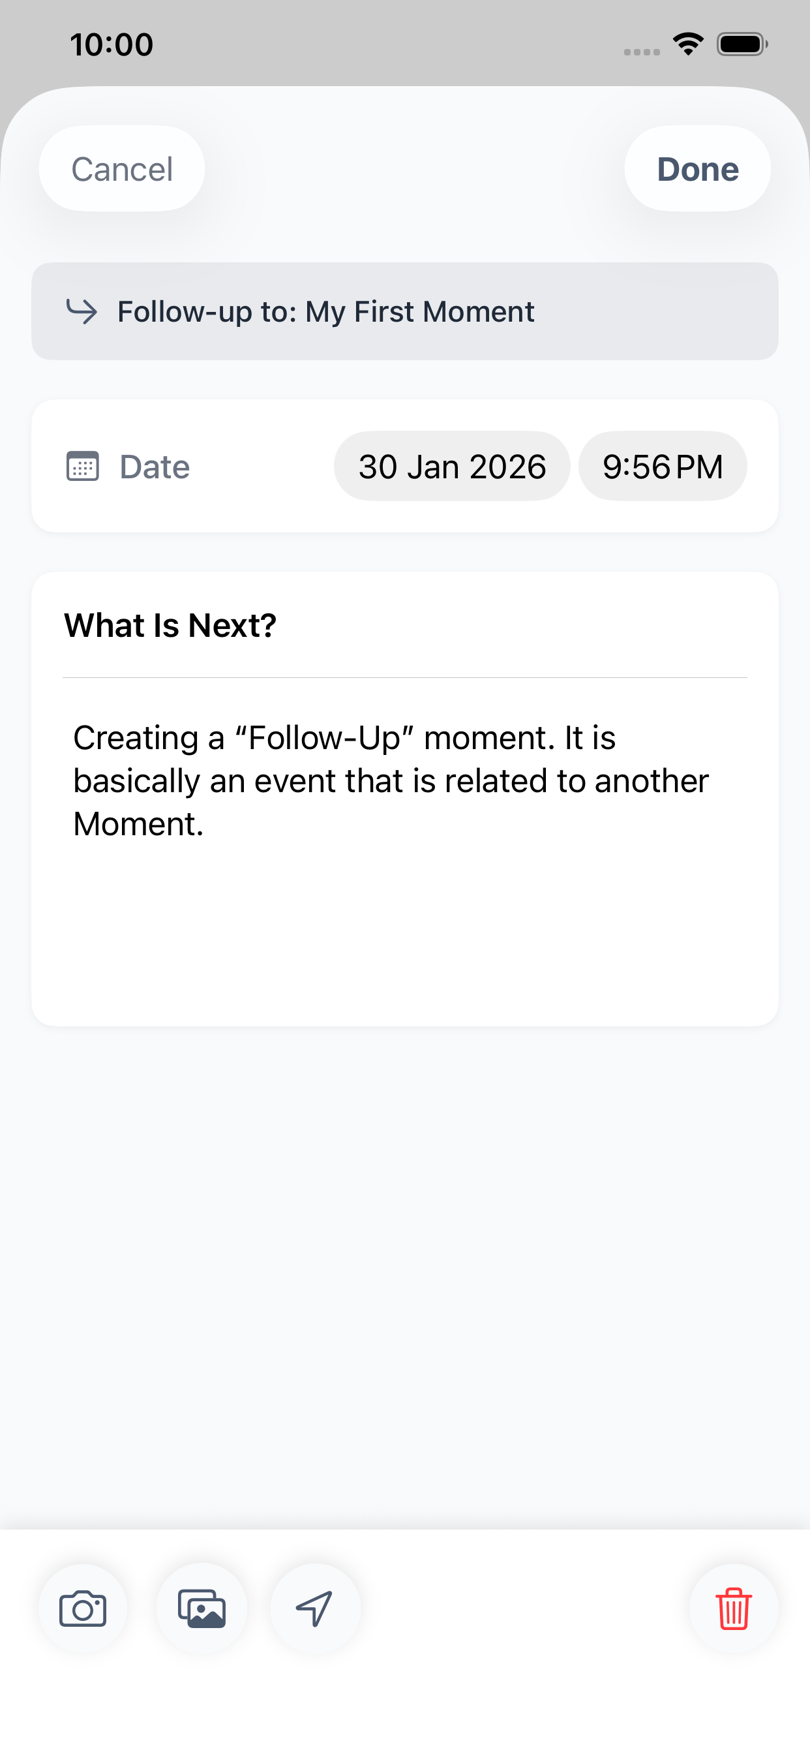Open the linked "My First Moment" follow-up banner
The height and width of the screenshot is (1754, 810).
pyautogui.click(x=404, y=311)
